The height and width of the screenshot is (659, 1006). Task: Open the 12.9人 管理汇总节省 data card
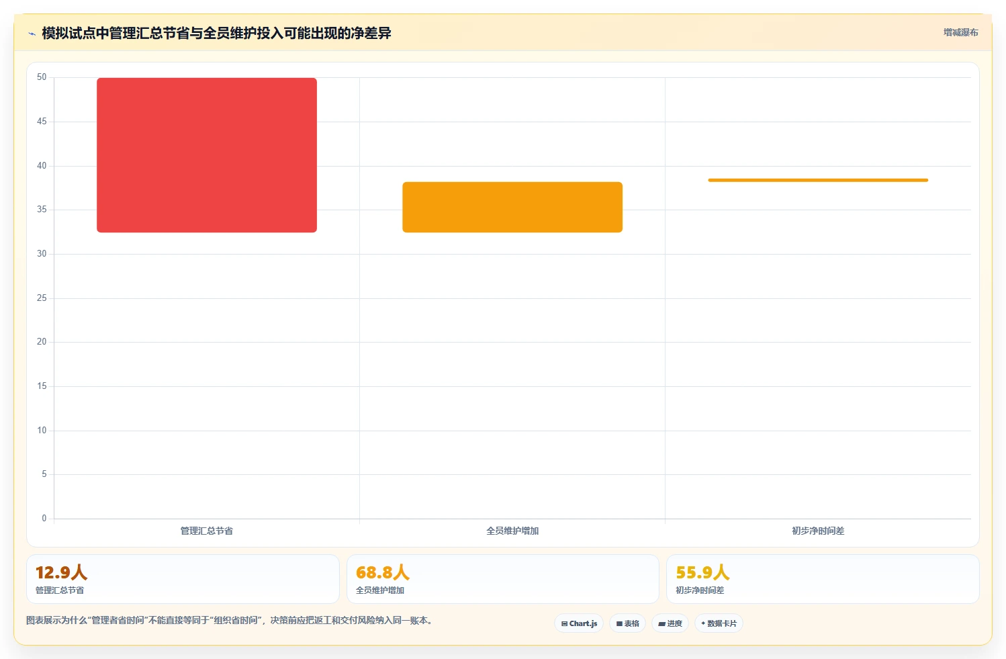point(183,579)
